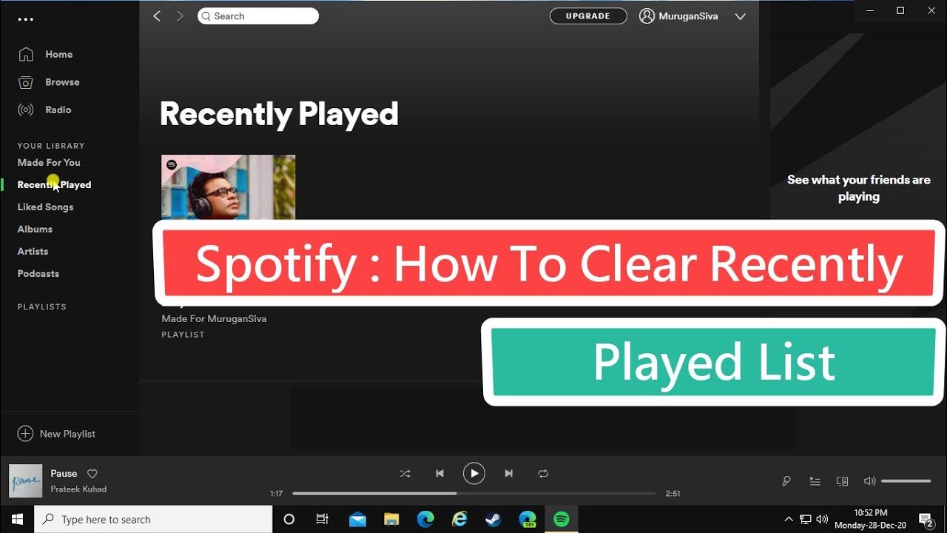The height and width of the screenshot is (533, 947).
Task: Go forward with the right arrow
Action: (180, 16)
